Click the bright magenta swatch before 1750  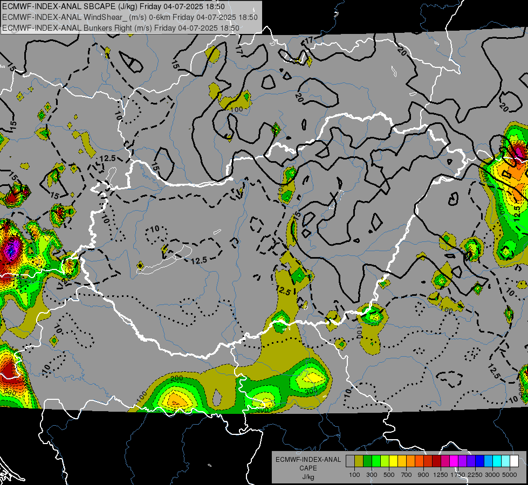point(454,461)
